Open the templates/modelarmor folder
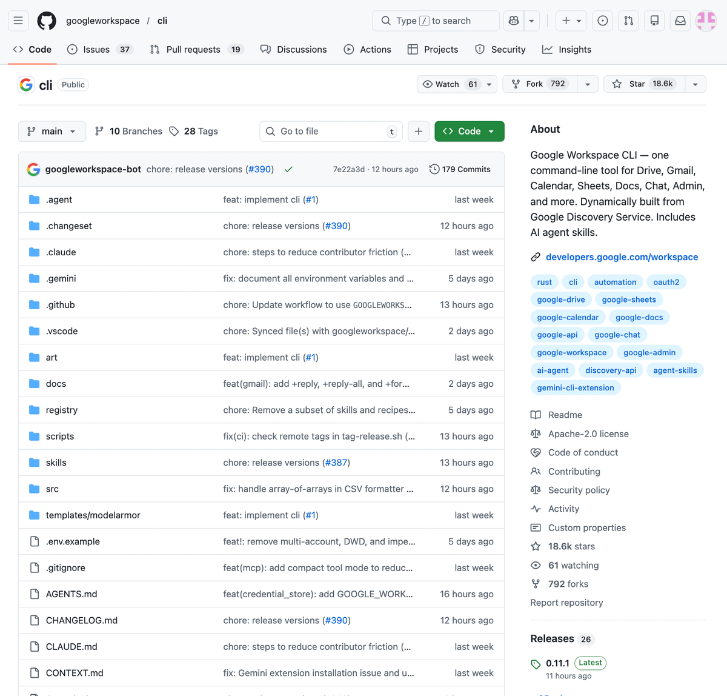Viewport: 727px width, 696px height. point(93,515)
